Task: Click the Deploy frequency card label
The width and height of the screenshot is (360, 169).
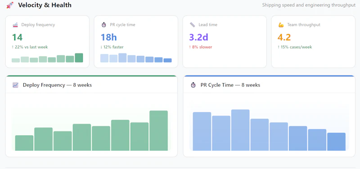Action: pyautogui.click(x=38, y=25)
